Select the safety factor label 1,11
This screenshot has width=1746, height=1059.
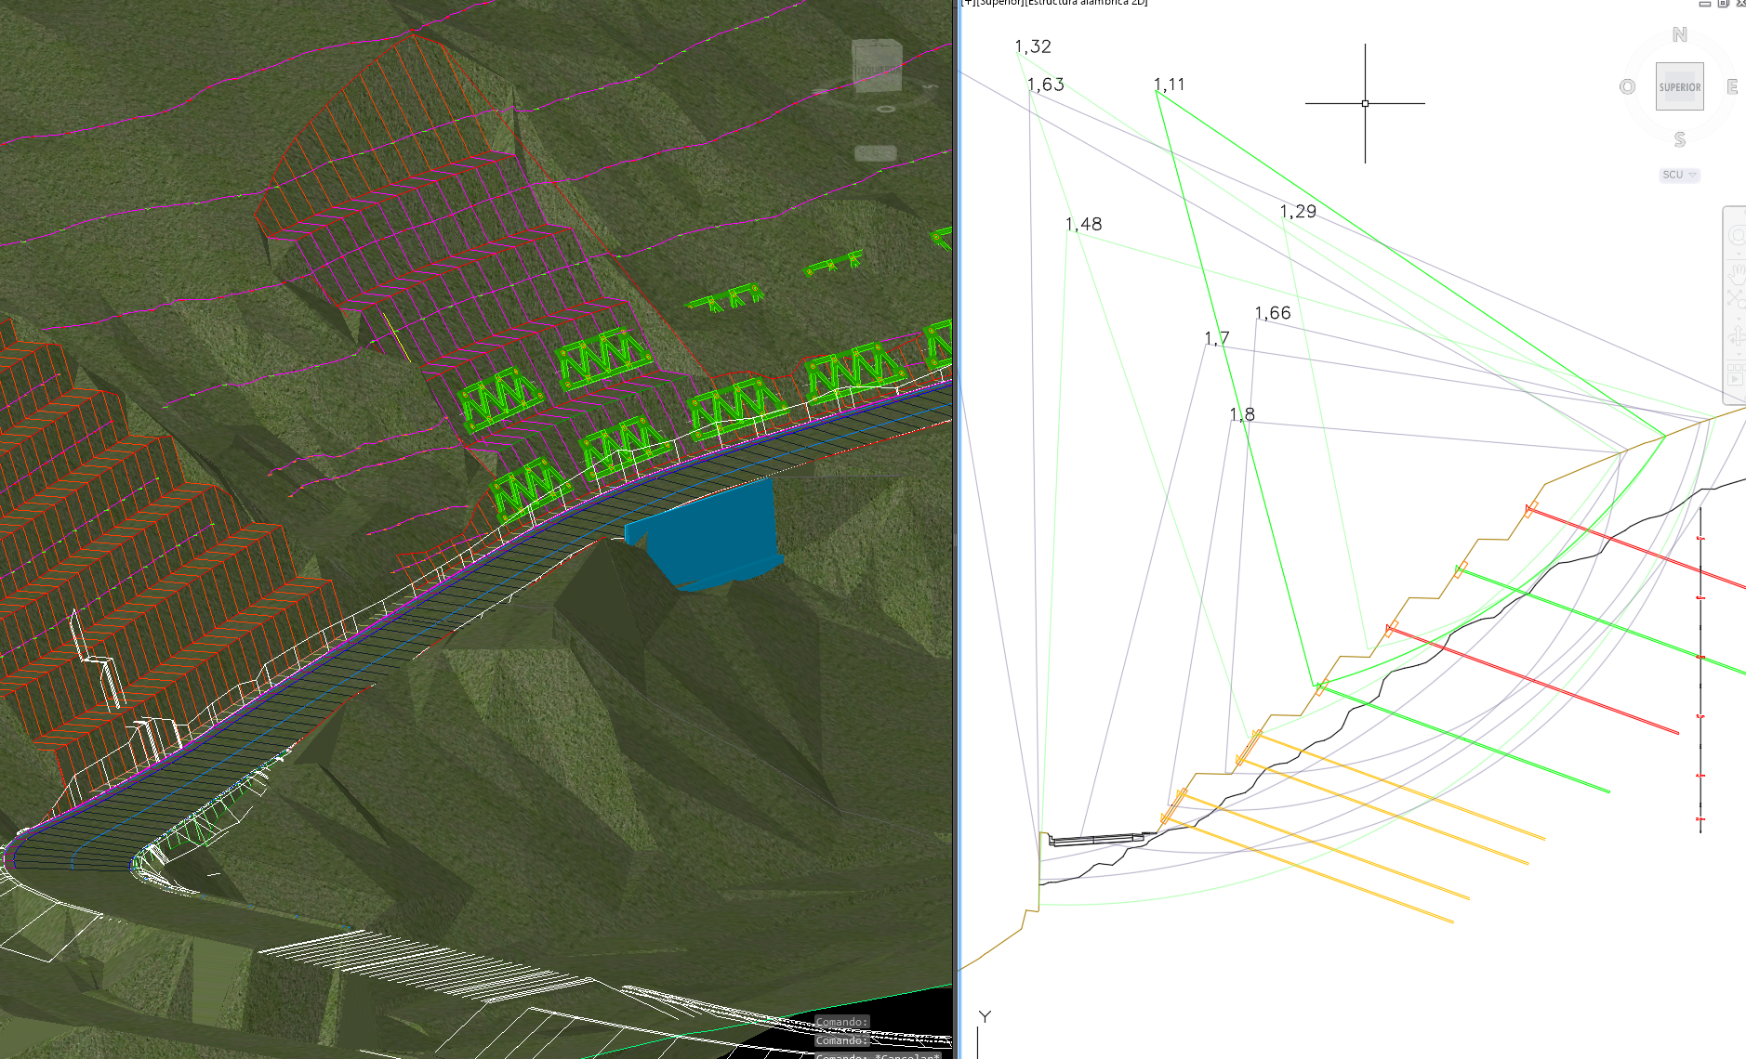click(x=1170, y=85)
